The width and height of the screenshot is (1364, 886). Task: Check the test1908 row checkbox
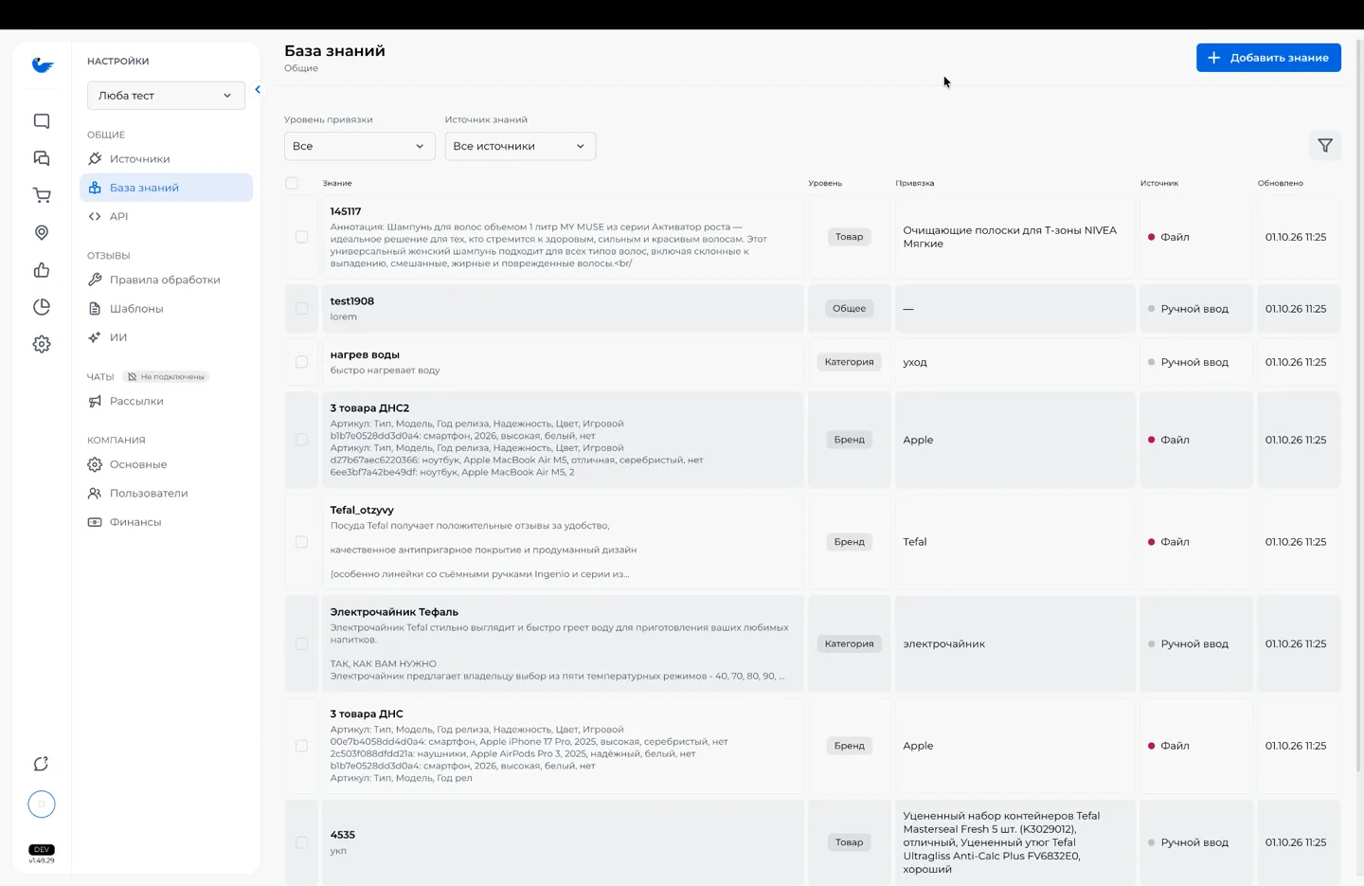[x=301, y=309]
